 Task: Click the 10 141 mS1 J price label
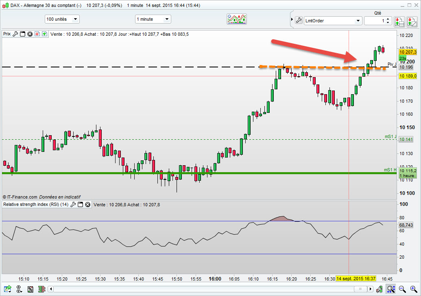[406, 139]
